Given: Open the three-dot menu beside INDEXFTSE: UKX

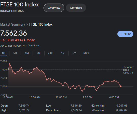Looking at the screenshot, I should pyautogui.click(x=27, y=11).
